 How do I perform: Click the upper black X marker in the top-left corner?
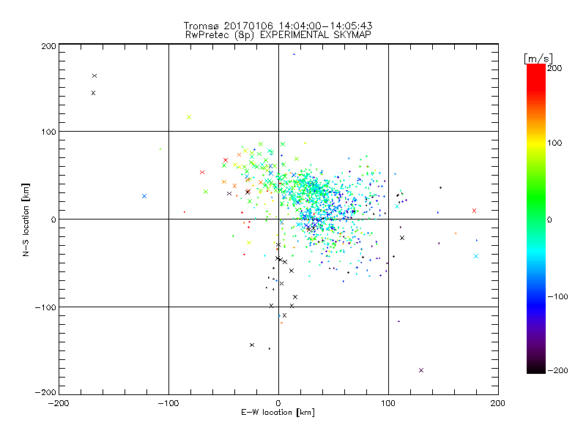coord(94,76)
